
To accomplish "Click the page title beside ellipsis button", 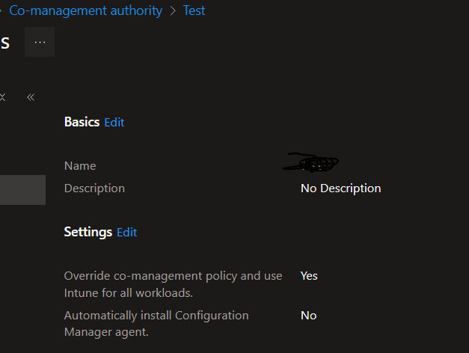I will (4, 43).
